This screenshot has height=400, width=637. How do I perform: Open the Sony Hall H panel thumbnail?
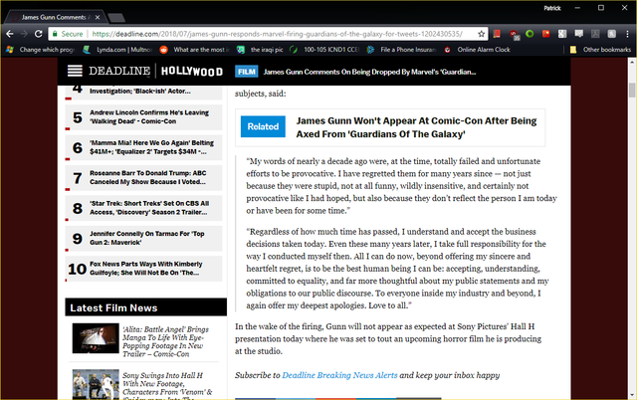96,384
